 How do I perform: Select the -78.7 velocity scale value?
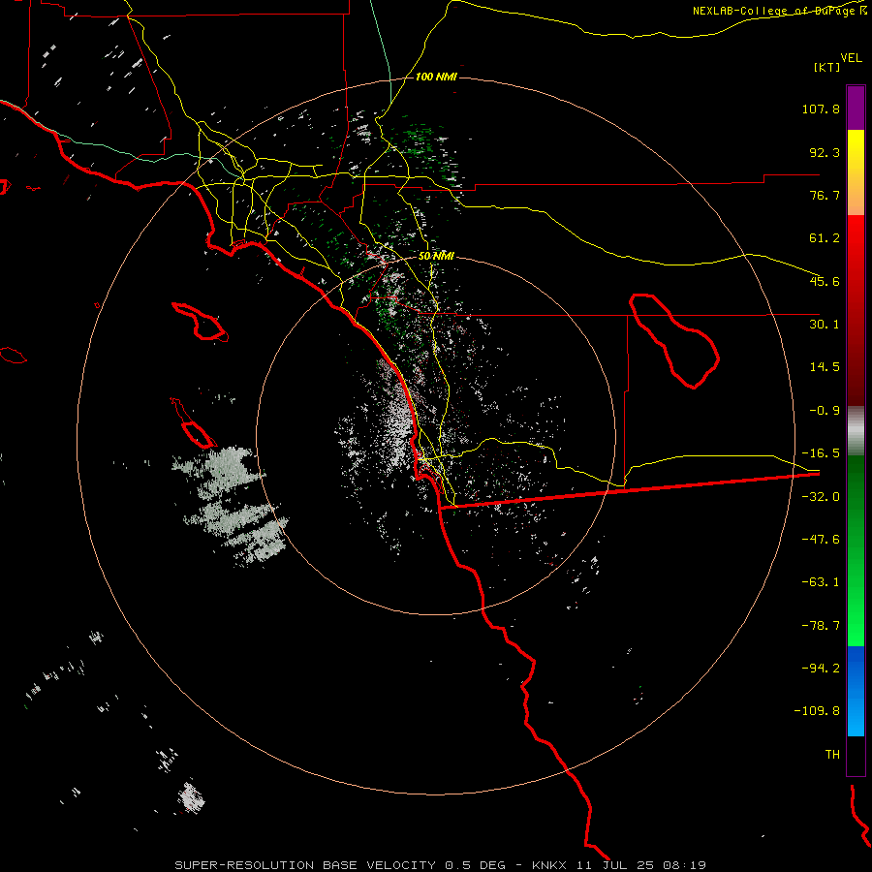tap(821, 626)
